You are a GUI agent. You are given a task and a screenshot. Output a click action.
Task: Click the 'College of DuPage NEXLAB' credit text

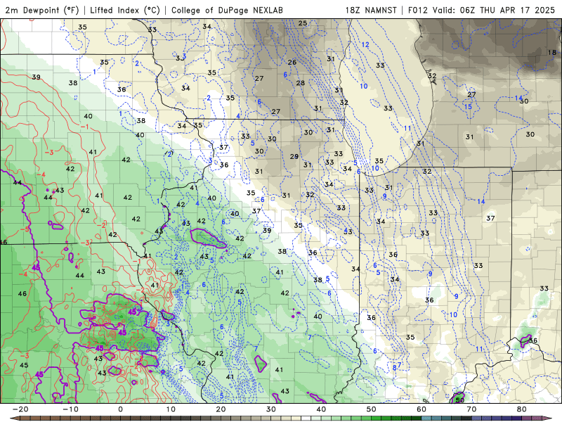tap(227, 10)
